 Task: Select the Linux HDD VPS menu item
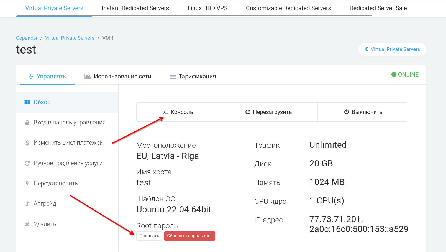(x=207, y=8)
